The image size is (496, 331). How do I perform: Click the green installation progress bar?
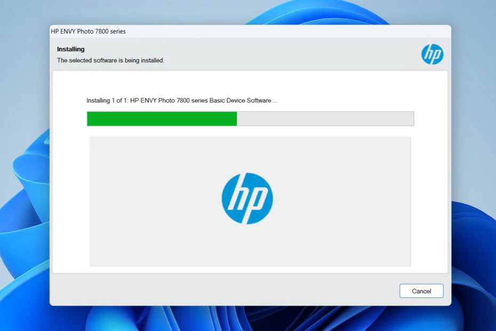(x=250, y=119)
